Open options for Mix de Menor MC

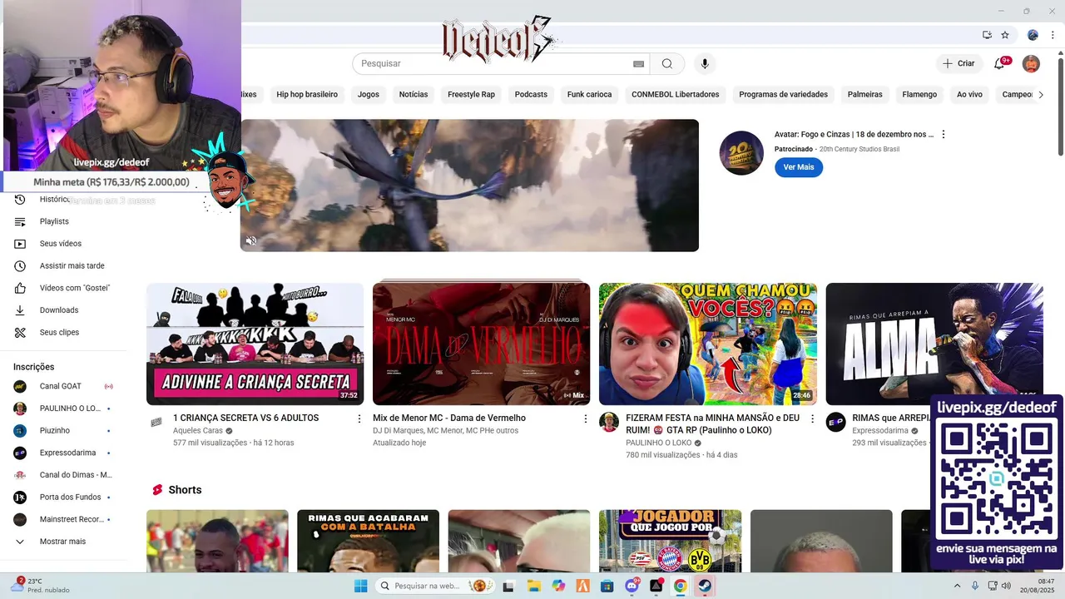(586, 418)
